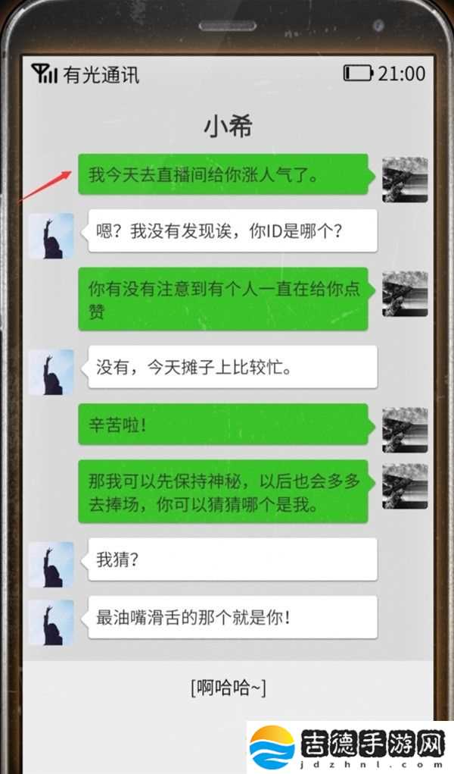Tap avatar next to 没有，今天摊子上比较忙 message
The height and width of the screenshot is (774, 454).
tap(51, 372)
